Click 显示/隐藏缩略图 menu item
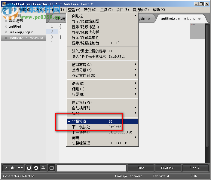211x180 pixels. 102,21
